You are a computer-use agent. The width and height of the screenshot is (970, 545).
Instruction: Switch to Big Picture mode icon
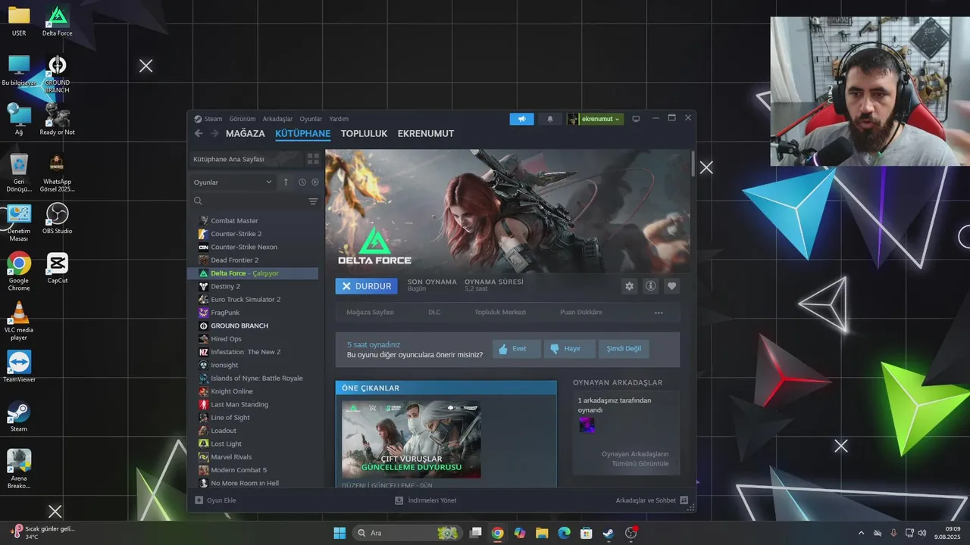pos(636,119)
